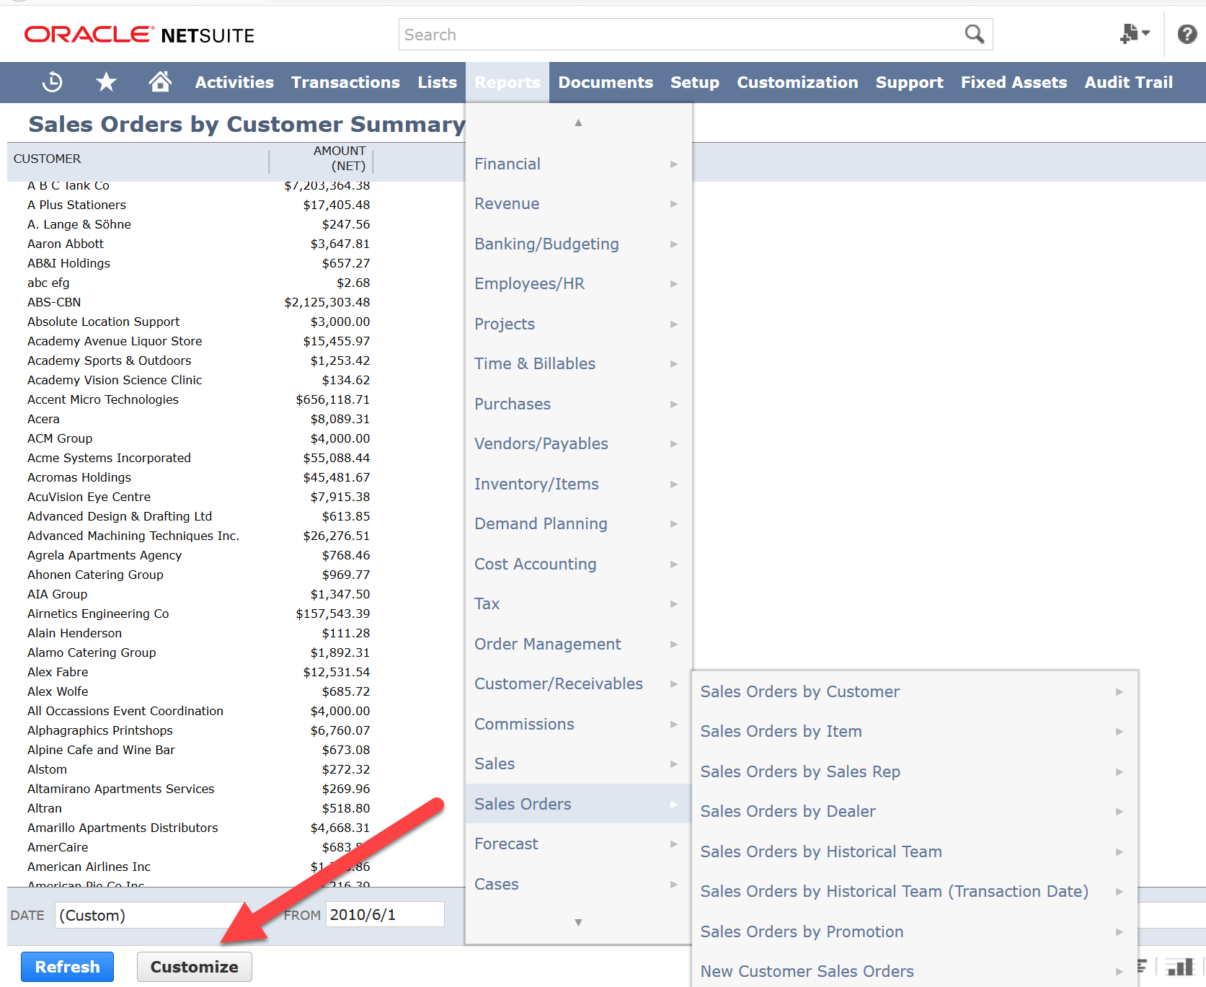
Task: Click the menu scroll-down arrow
Action: coord(578,922)
